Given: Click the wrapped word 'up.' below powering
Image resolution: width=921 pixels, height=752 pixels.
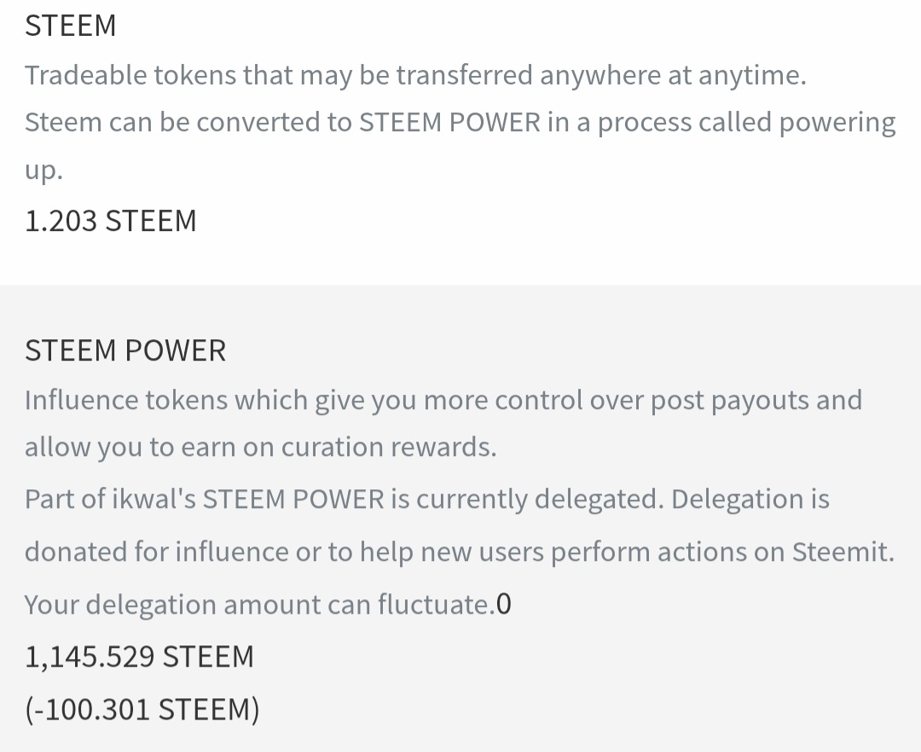Looking at the screenshot, I should tap(43, 171).
